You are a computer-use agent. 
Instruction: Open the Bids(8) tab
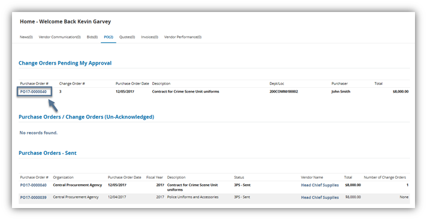click(x=92, y=37)
